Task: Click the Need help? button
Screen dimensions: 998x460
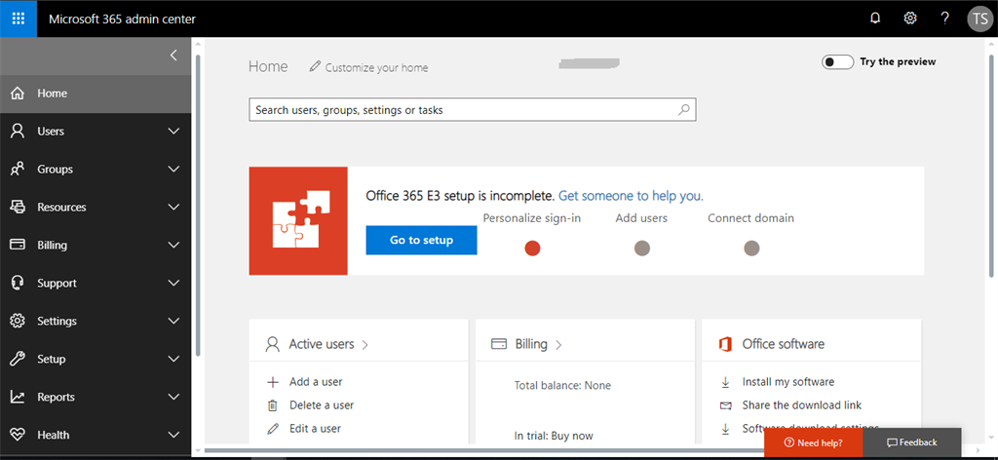Action: [814, 442]
